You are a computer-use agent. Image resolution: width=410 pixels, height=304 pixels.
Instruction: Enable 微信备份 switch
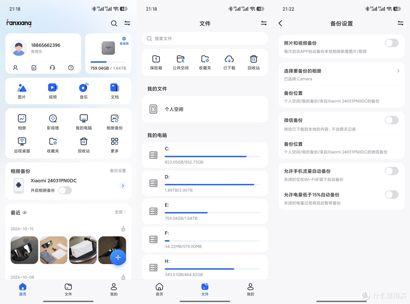coord(392,120)
